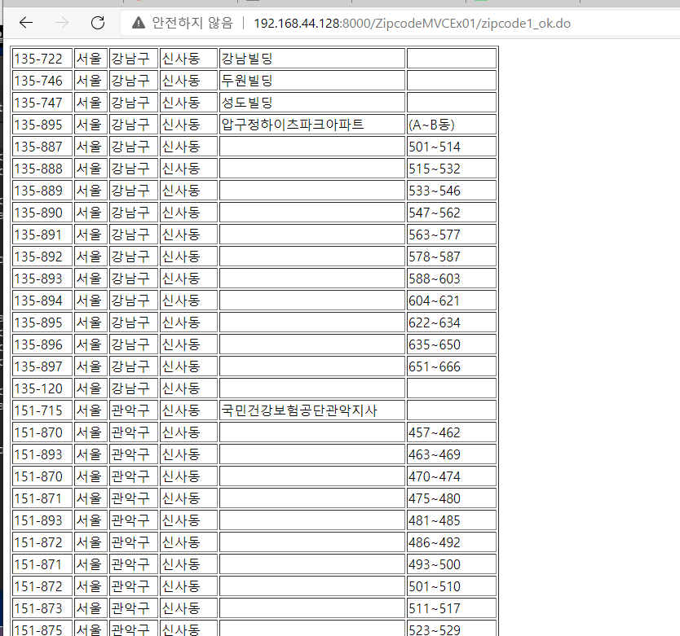Select zipcode cell 135-889
This screenshot has height=636, width=680.
(42, 191)
